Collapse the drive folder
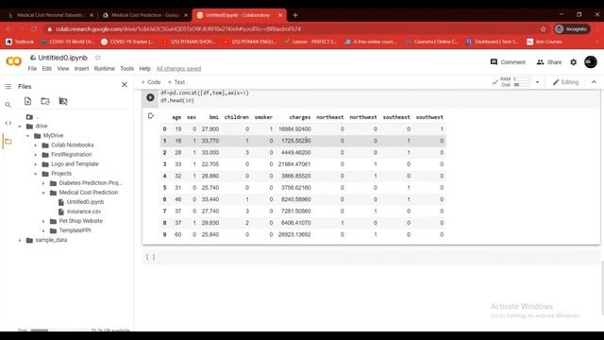This screenshot has height=340, width=604. [x=20, y=126]
